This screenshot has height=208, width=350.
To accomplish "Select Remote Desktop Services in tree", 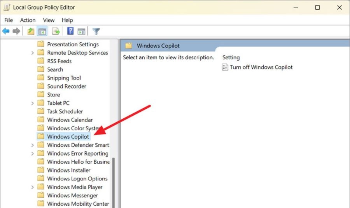I will pos(77,52).
